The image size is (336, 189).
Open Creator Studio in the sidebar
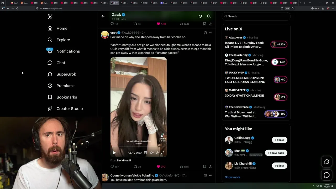coord(65,109)
